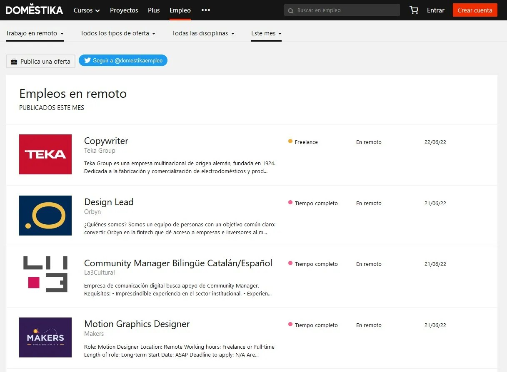Image resolution: width=507 pixels, height=372 pixels.
Task: Open the shopping cart icon
Action: tap(414, 10)
